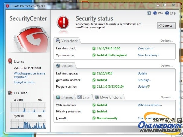This screenshot has height=137, width=183.
Task: Open the notes icon beside Info
Action: coord(149,13)
